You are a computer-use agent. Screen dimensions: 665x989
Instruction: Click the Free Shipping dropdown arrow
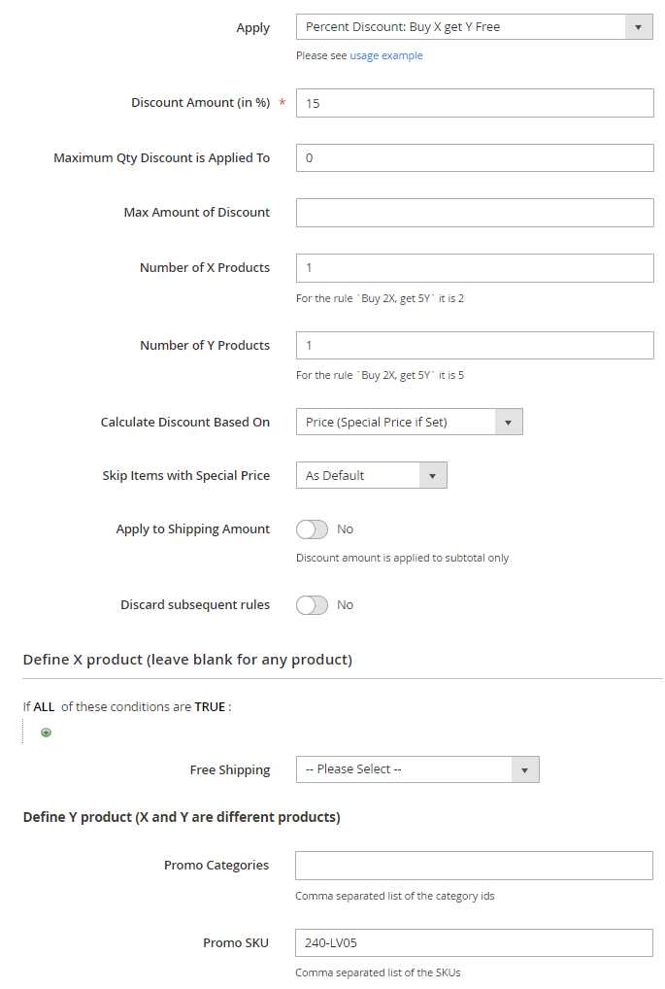[x=524, y=769]
